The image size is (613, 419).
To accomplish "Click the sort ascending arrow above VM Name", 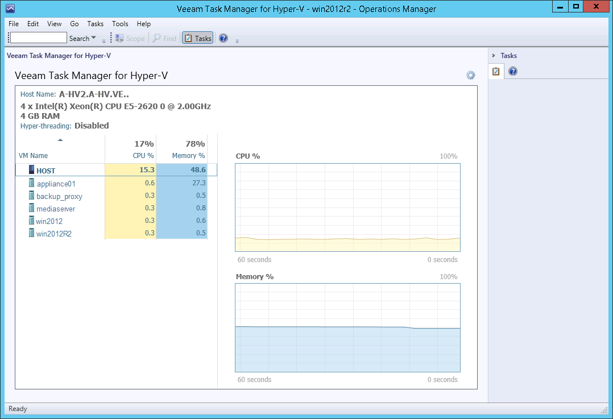I will [x=60, y=140].
